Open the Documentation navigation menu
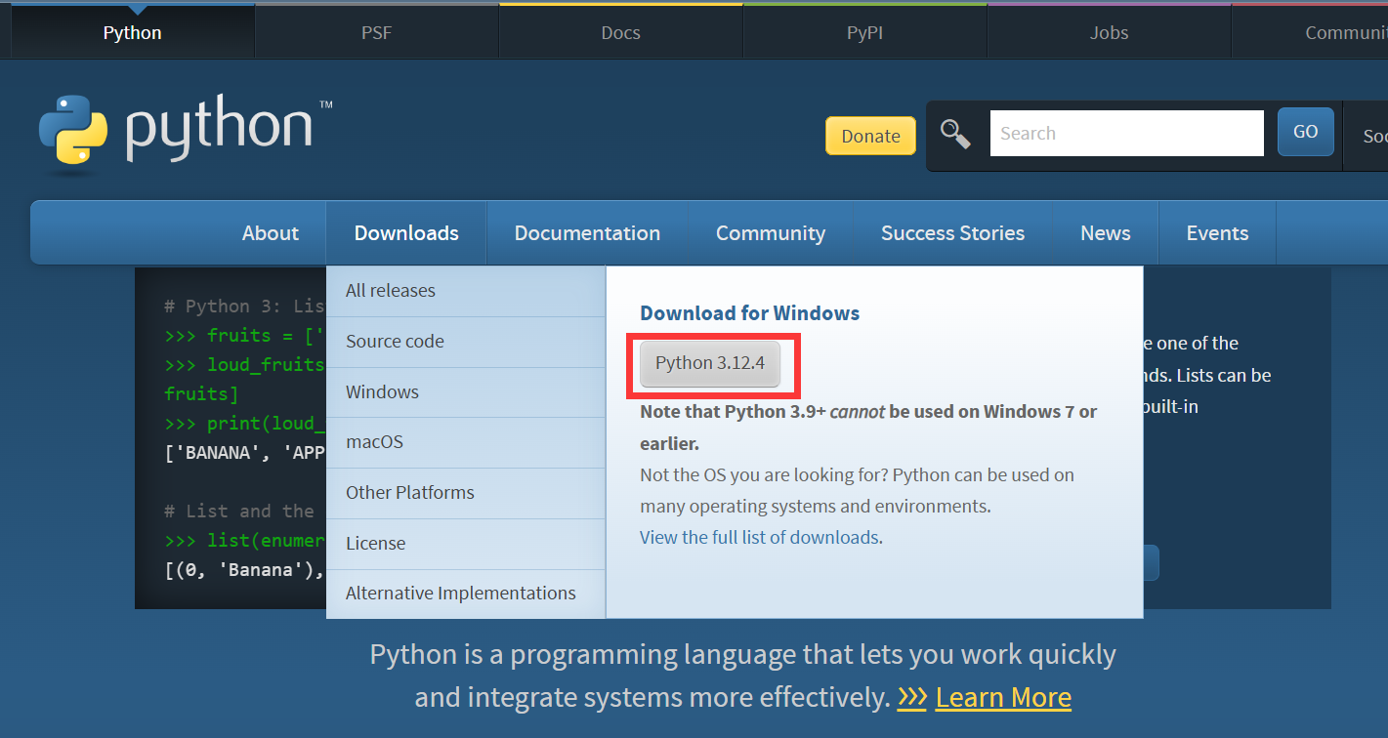Image resolution: width=1388 pixels, height=738 pixels. (x=587, y=232)
